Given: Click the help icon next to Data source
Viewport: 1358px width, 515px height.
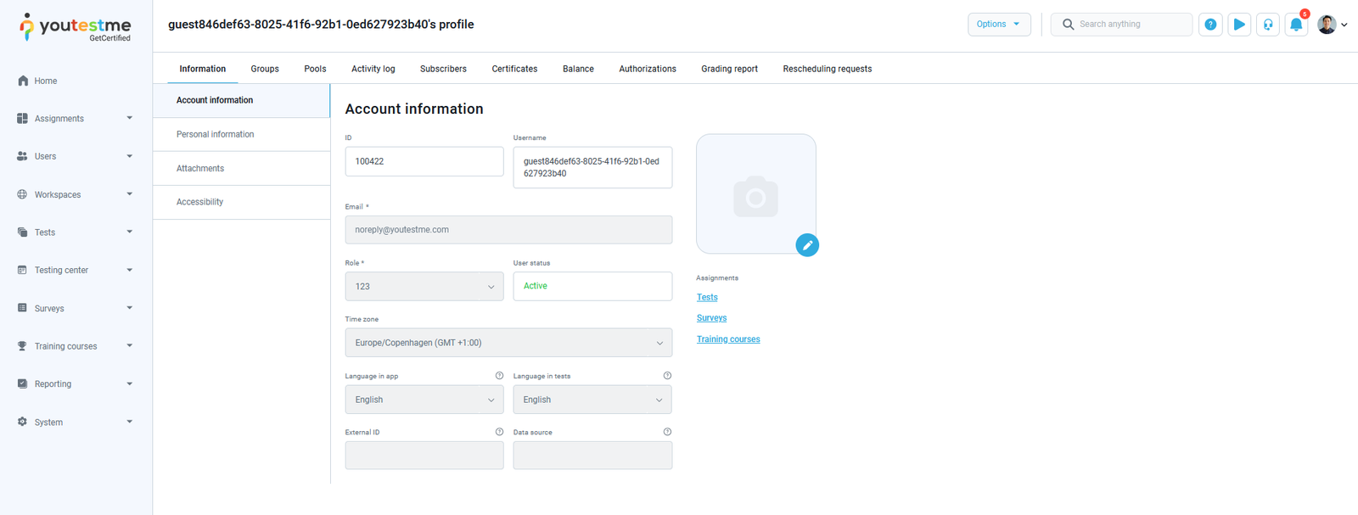Looking at the screenshot, I should click(x=667, y=432).
